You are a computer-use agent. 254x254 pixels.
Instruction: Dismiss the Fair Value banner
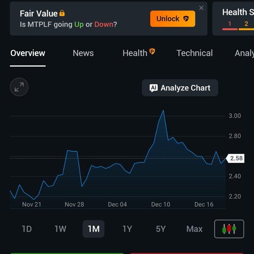pos(201,8)
